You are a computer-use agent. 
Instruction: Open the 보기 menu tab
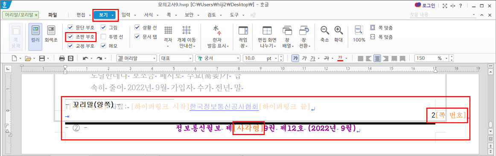[106, 15]
